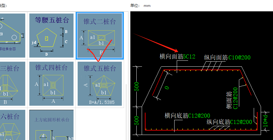Click the 单位: mm unit label

click(140, 6)
